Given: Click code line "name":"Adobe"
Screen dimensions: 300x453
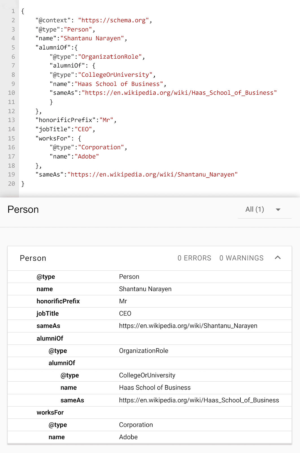Looking at the screenshot, I should 74,156.
